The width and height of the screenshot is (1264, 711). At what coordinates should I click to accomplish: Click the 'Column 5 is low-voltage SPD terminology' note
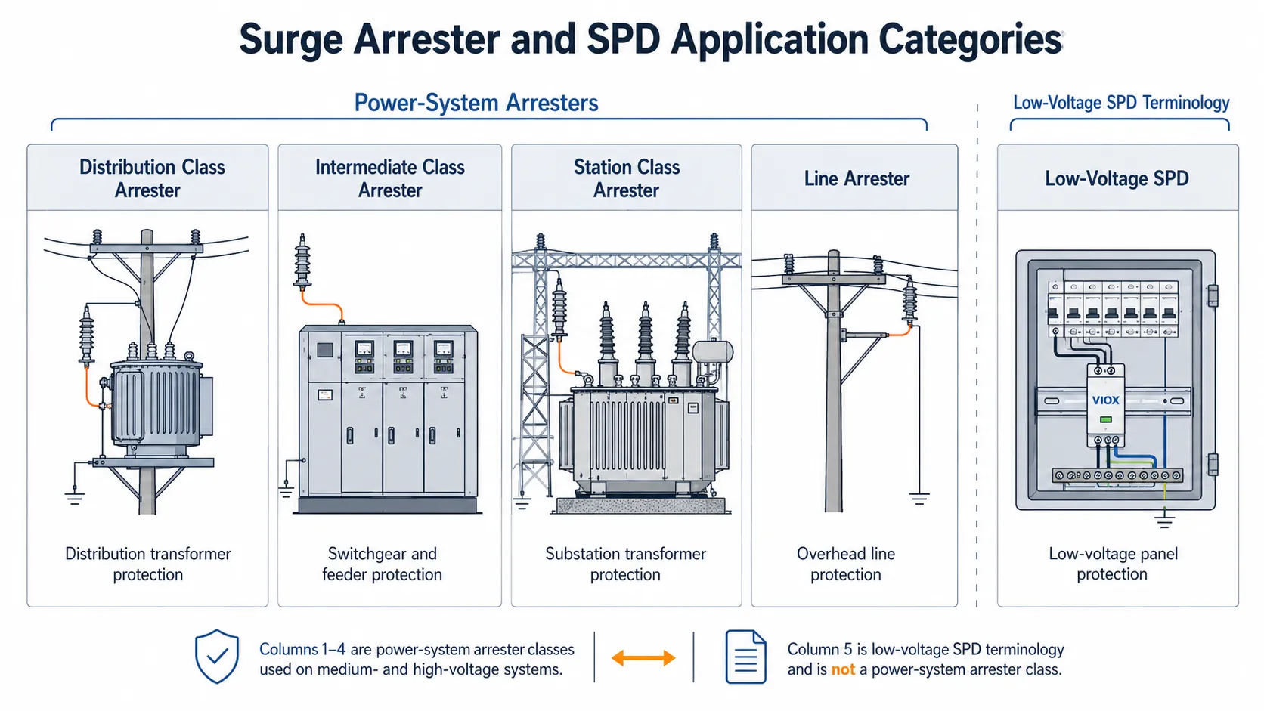925,659
